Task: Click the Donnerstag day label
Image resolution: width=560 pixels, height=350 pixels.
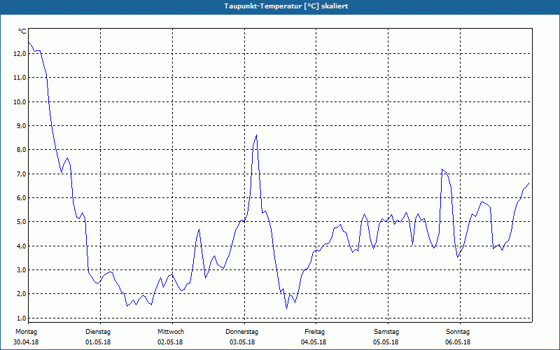Action: point(241,332)
